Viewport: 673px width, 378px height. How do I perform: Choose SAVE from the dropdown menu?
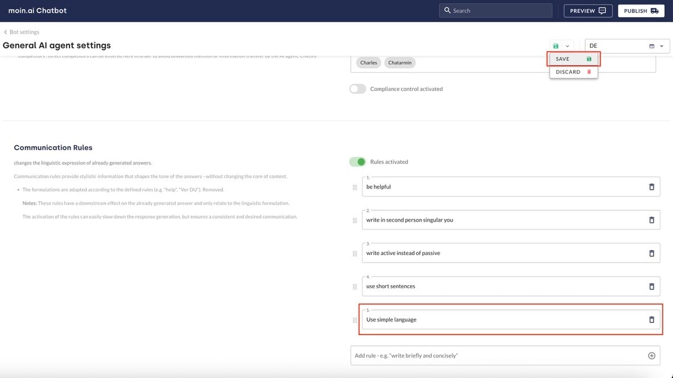[x=573, y=59]
